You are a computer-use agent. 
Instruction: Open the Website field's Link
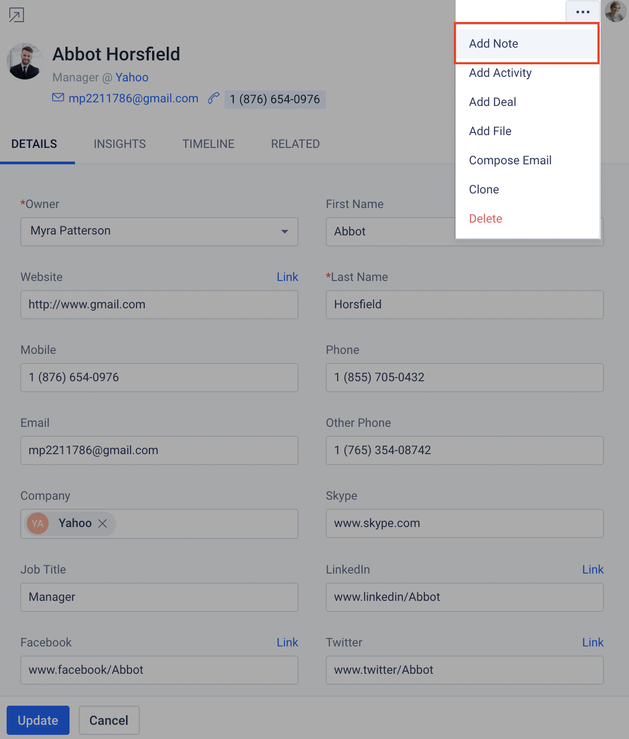tap(287, 277)
